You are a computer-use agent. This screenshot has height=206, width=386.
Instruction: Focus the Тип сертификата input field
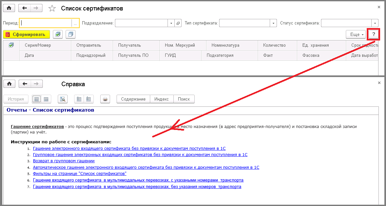tap(245, 23)
